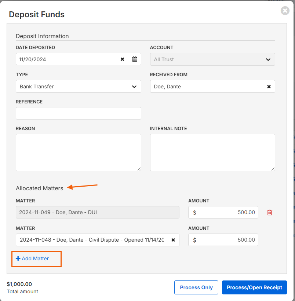Expand the Type Bank Transfer dropdown
This screenshot has width=295, height=301.
tap(79, 87)
